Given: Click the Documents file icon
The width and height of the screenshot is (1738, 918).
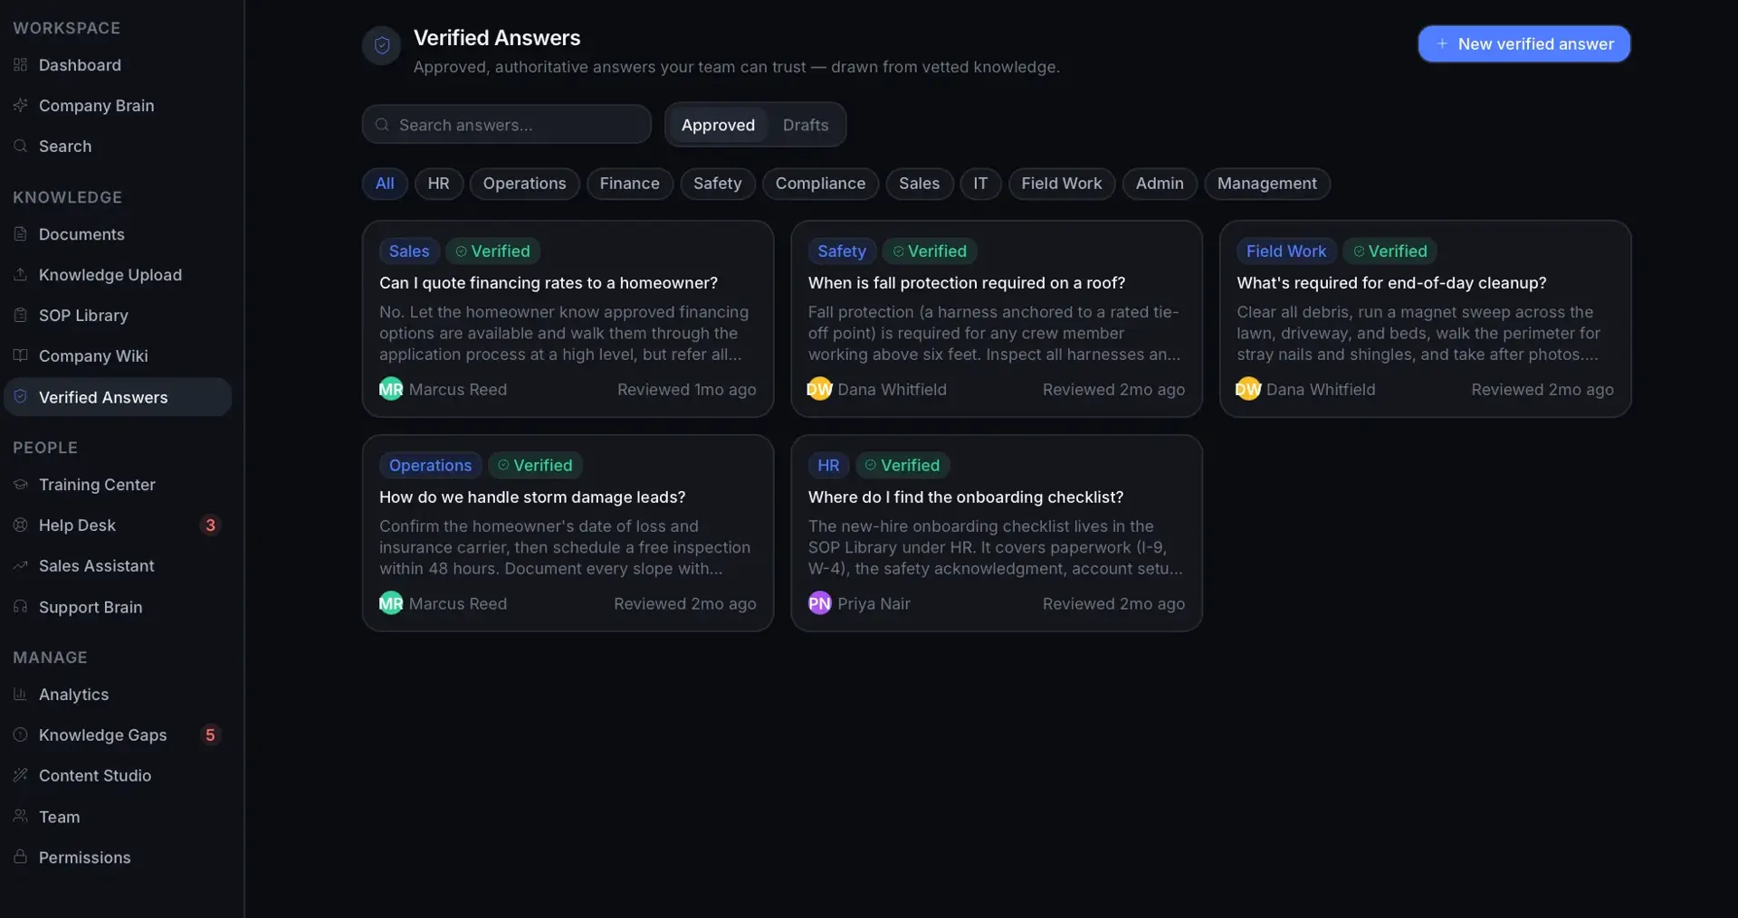Looking at the screenshot, I should coord(21,234).
